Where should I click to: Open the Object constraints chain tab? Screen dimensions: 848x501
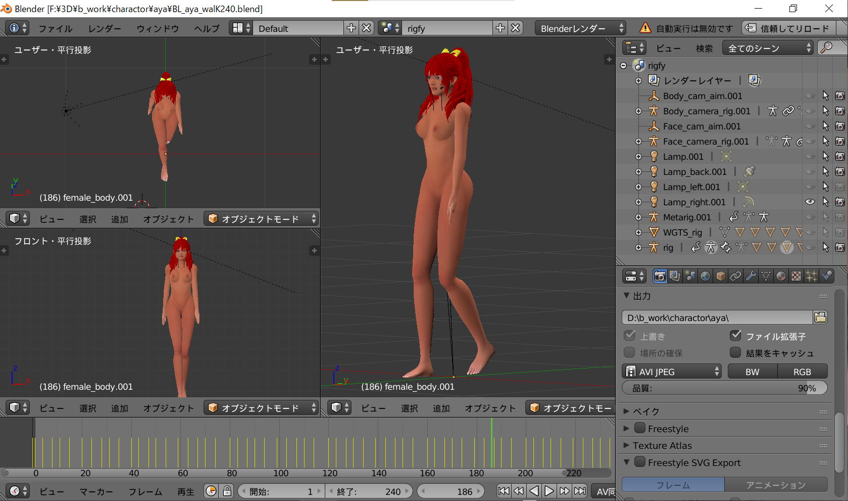(x=735, y=276)
